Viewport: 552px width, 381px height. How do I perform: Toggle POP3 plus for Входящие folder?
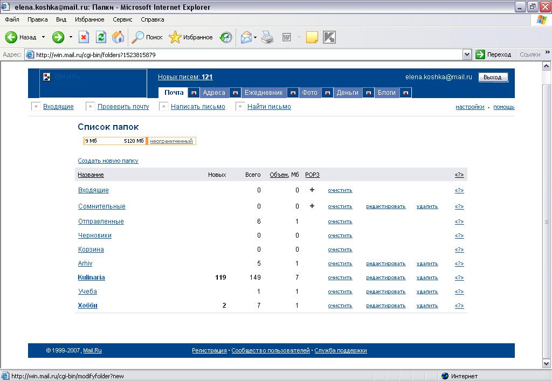[x=312, y=190]
